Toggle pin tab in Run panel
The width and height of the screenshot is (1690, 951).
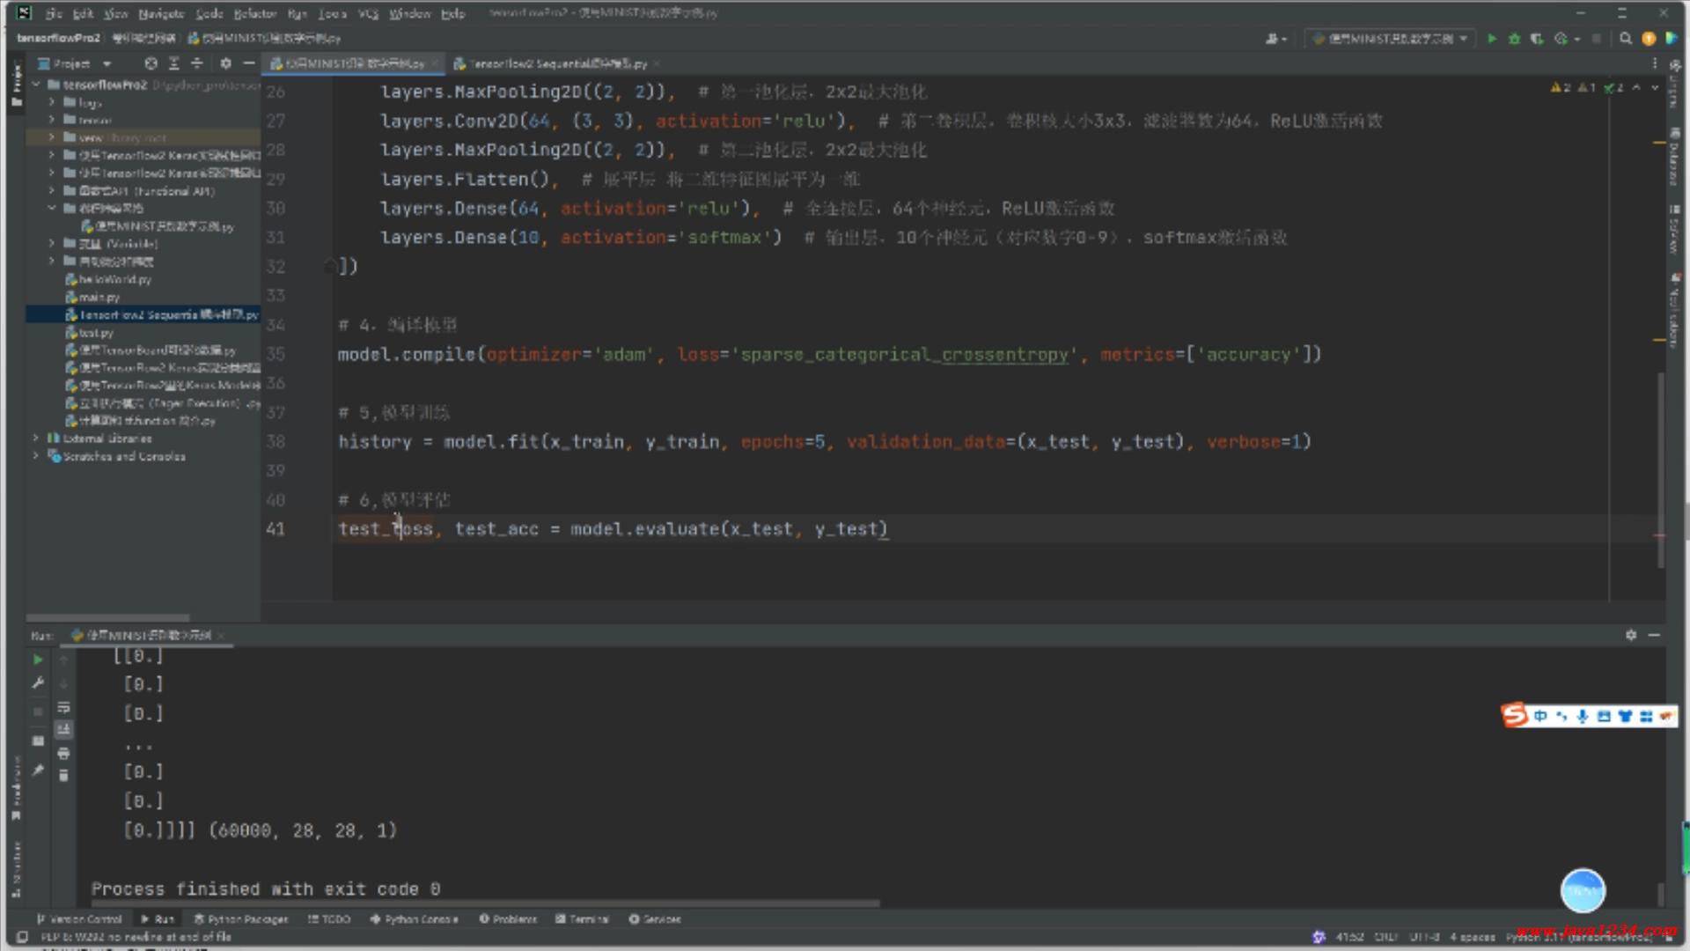(x=38, y=770)
